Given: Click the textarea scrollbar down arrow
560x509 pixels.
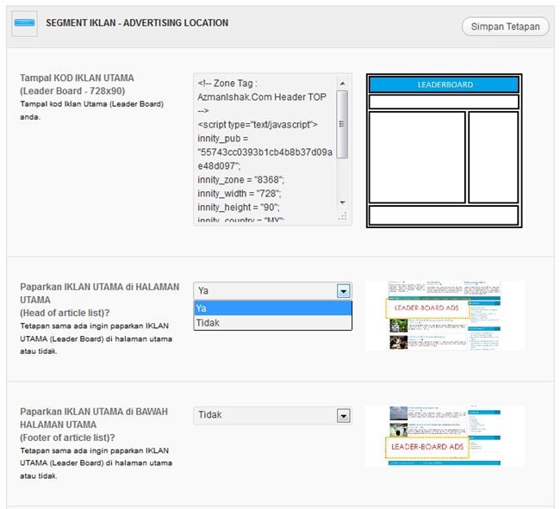Looking at the screenshot, I should click(x=342, y=202).
